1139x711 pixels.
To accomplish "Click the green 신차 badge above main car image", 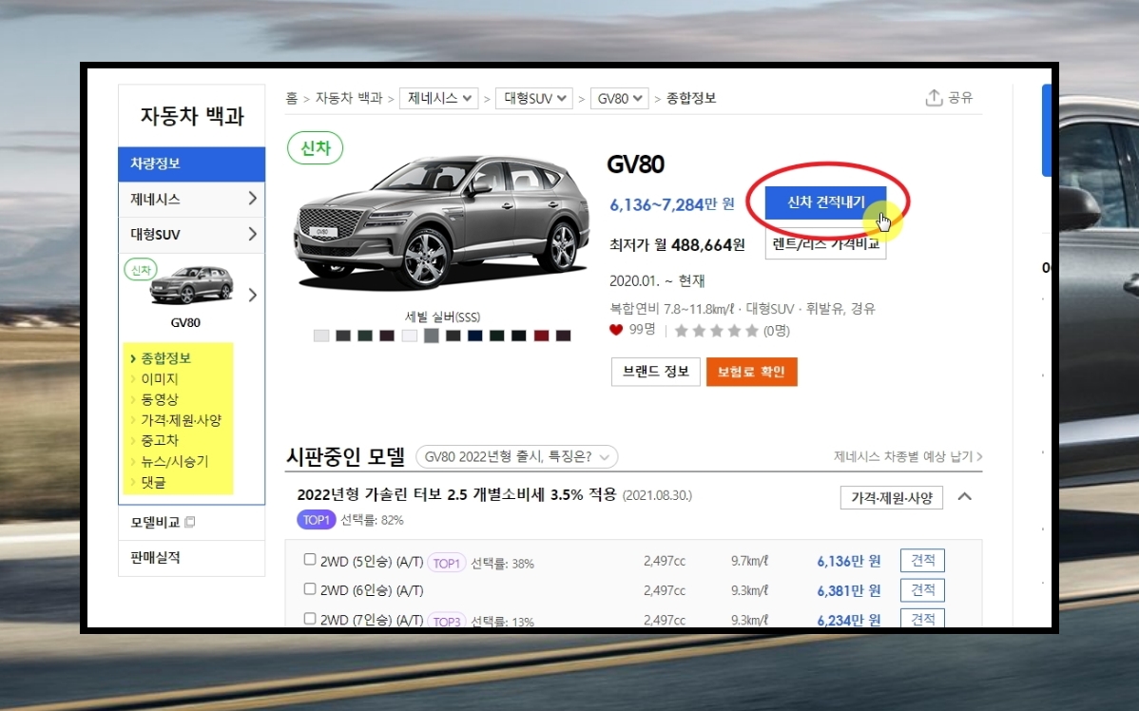I will click(316, 148).
